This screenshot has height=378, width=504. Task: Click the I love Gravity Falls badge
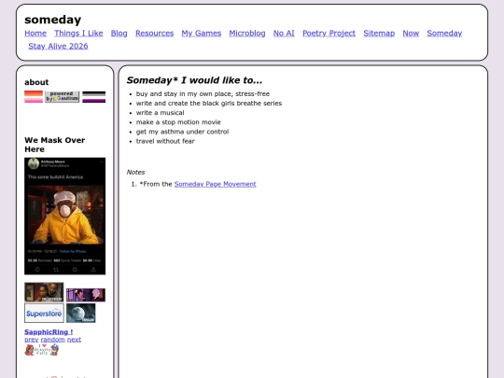[42, 350]
